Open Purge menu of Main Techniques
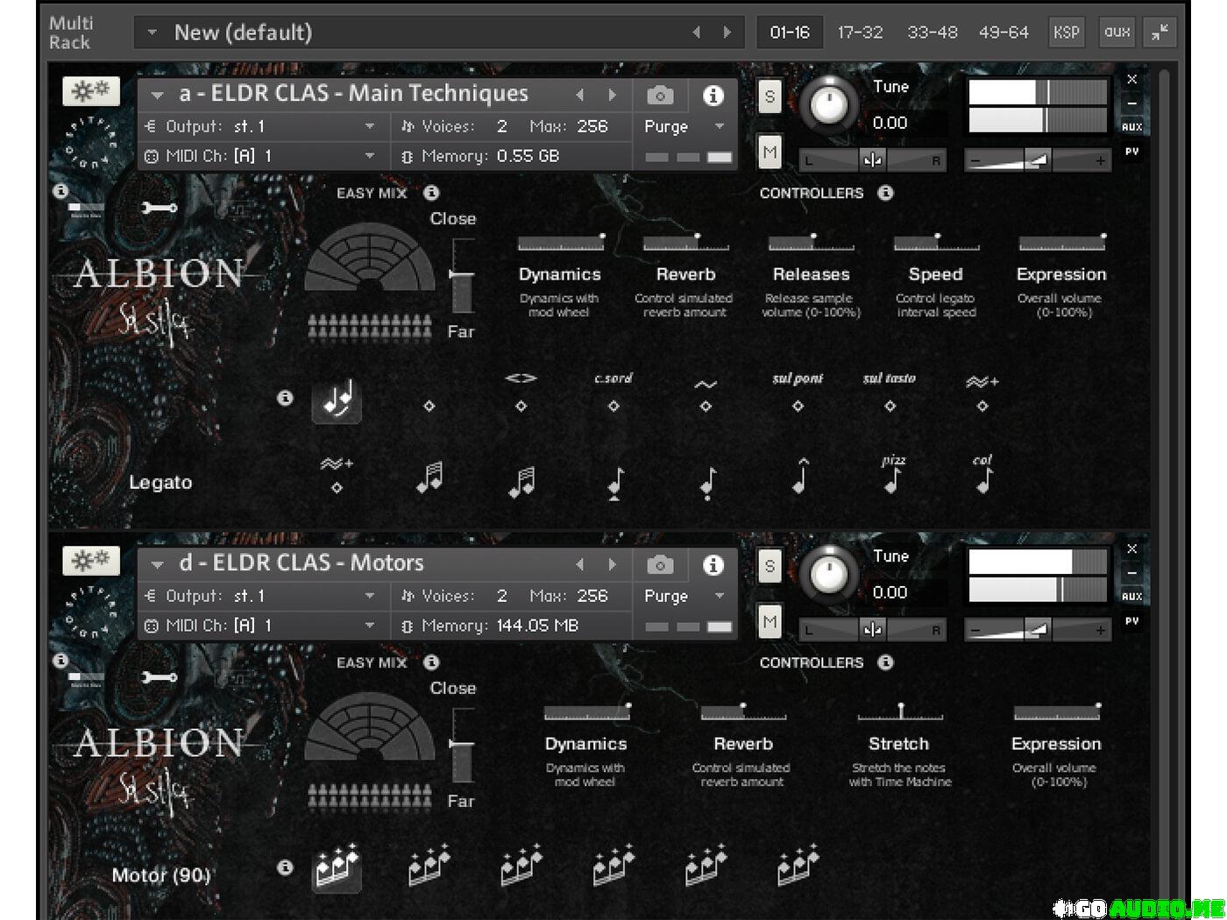The image size is (1227, 920). pos(684,126)
